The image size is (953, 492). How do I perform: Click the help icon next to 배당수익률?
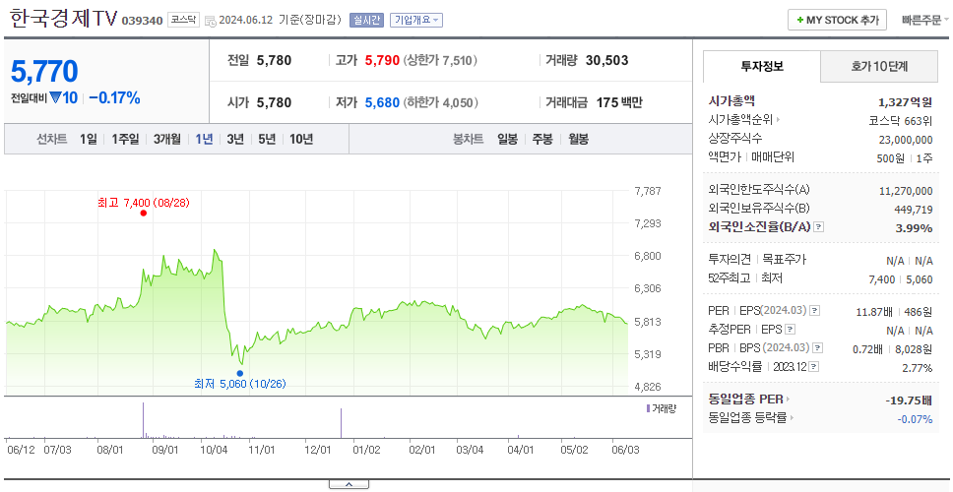tap(814, 367)
